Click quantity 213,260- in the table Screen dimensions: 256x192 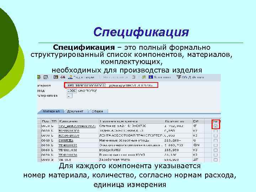(172, 140)
